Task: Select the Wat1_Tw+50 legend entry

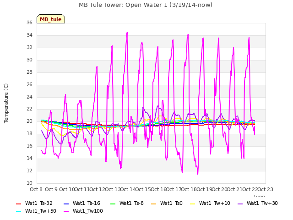Action: coord(36,211)
